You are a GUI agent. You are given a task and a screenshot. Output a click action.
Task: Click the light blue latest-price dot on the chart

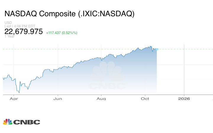coord(157,49)
